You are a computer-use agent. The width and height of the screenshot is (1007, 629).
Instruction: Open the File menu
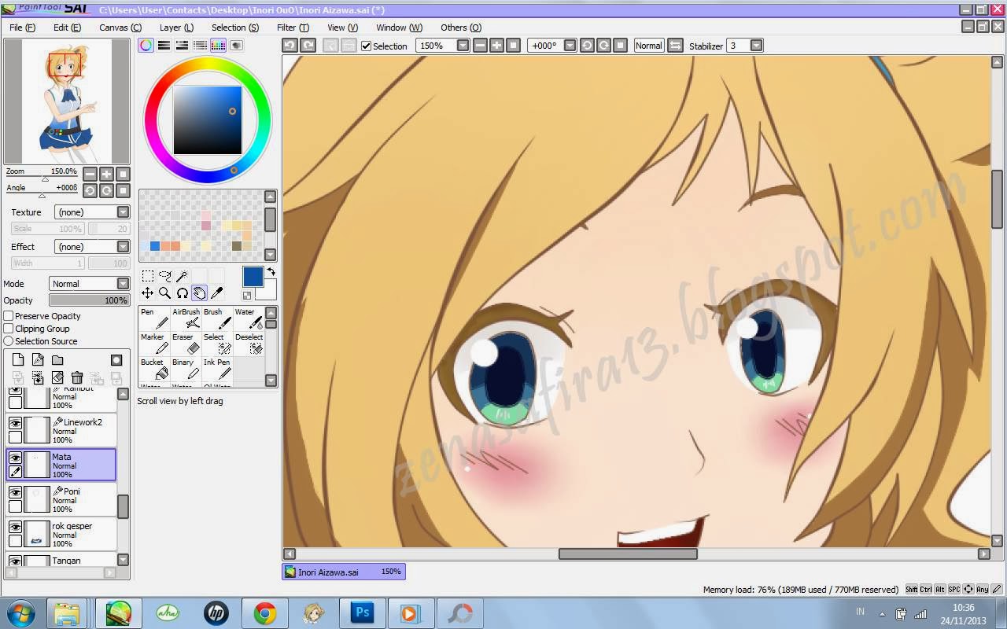point(22,28)
